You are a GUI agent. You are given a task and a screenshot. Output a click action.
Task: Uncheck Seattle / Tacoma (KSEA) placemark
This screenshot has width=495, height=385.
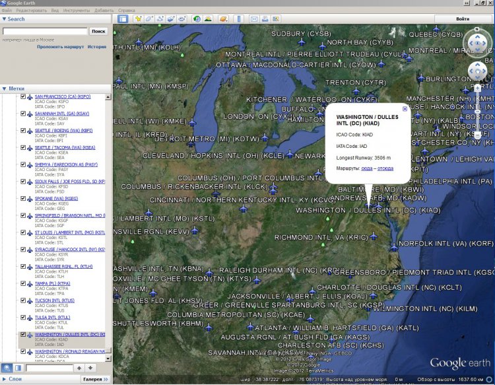tap(23, 147)
